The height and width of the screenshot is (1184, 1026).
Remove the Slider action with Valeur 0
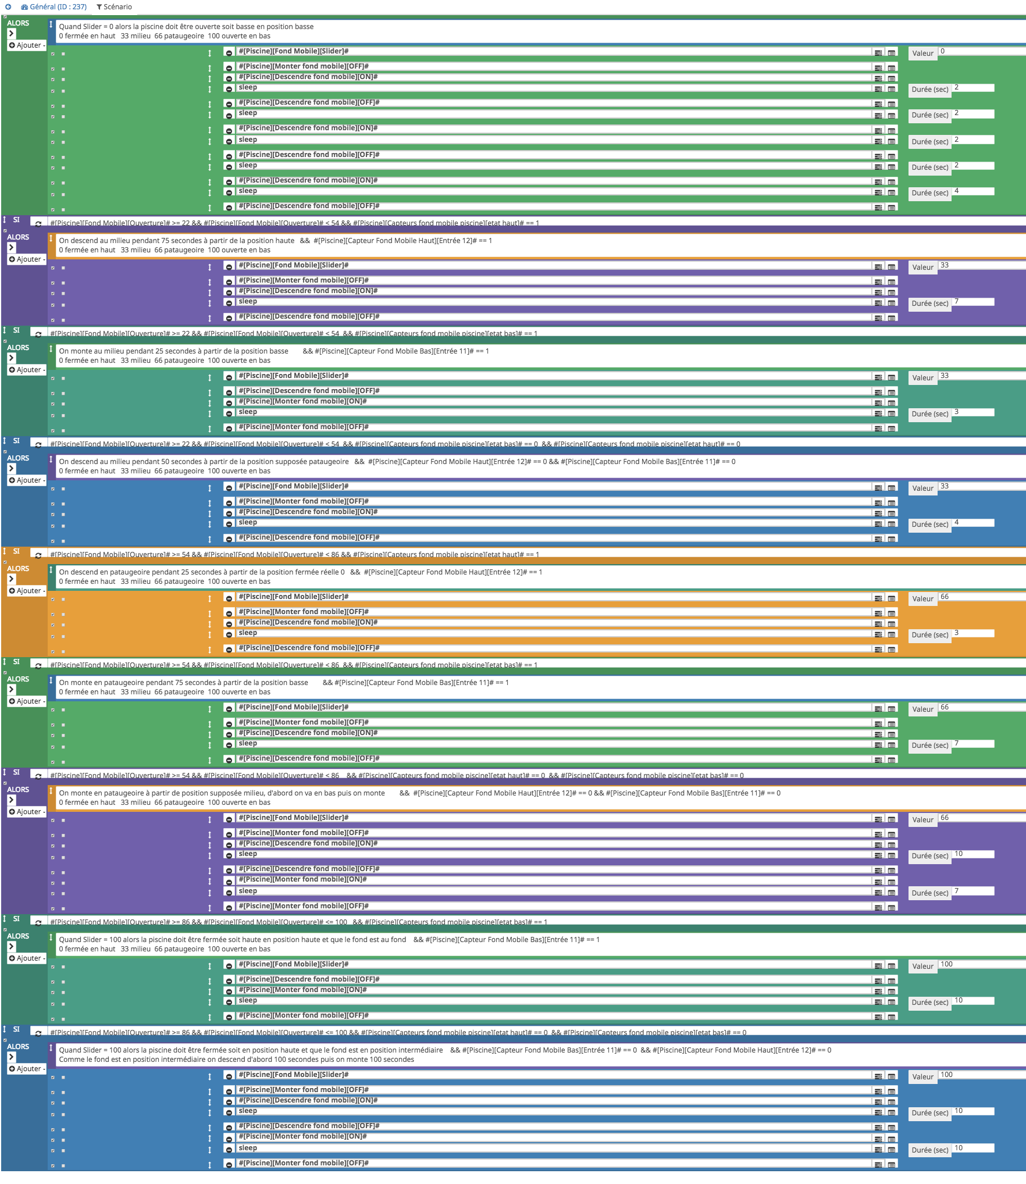229,53
